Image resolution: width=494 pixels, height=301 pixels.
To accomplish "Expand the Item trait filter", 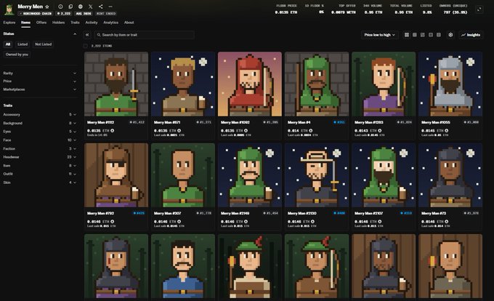I will (x=40, y=166).
